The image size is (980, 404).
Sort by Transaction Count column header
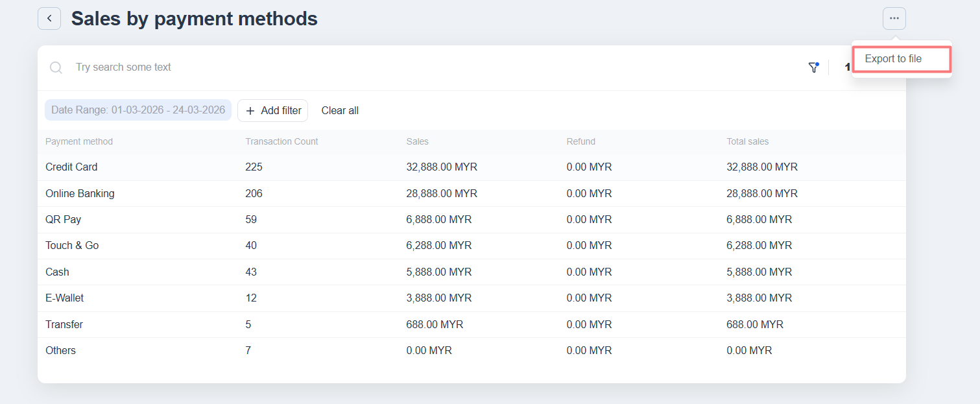point(281,141)
